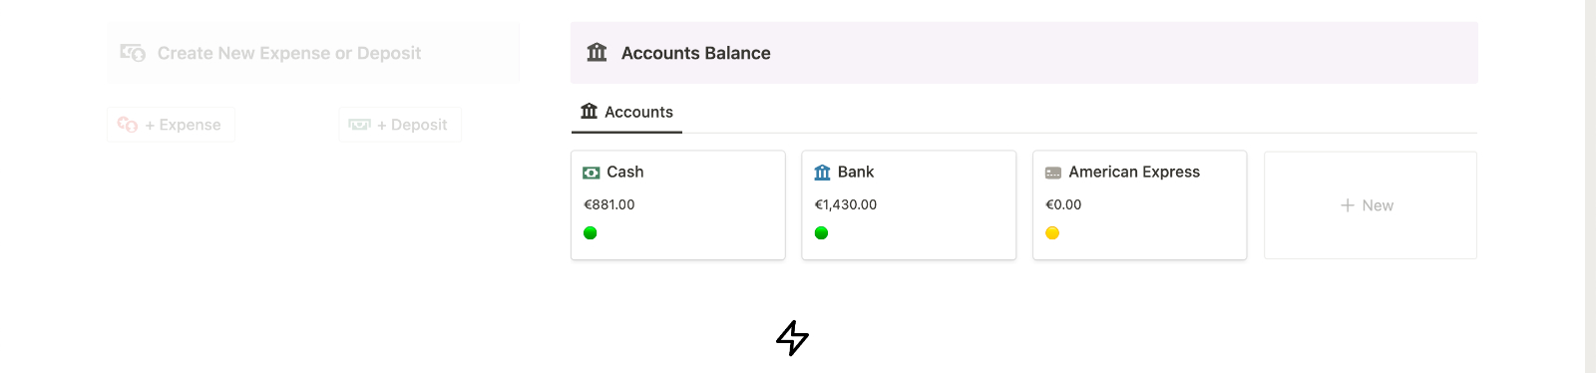Click the American Express card icon
The height and width of the screenshot is (373, 1596).
[1053, 173]
